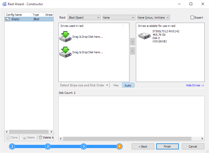Click the Type column header
Screen dimensions: 209x153
pyautogui.click(x=37, y=15)
